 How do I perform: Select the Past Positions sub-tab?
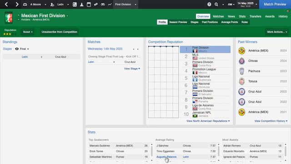[x=210, y=22]
